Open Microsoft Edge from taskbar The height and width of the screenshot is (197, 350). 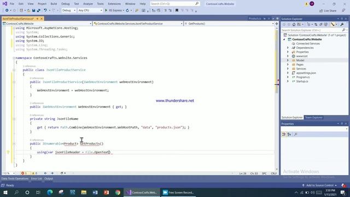coord(50,192)
